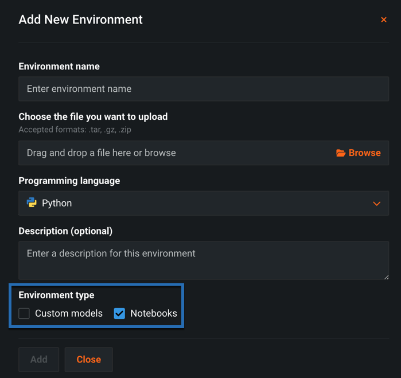This screenshot has height=378, width=401.
Task: Click the description box resize handle
Action: click(386, 276)
